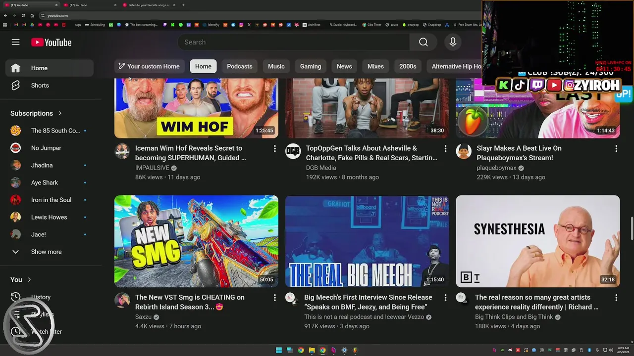
Task: Select the 2000s filter chip
Action: click(x=408, y=66)
